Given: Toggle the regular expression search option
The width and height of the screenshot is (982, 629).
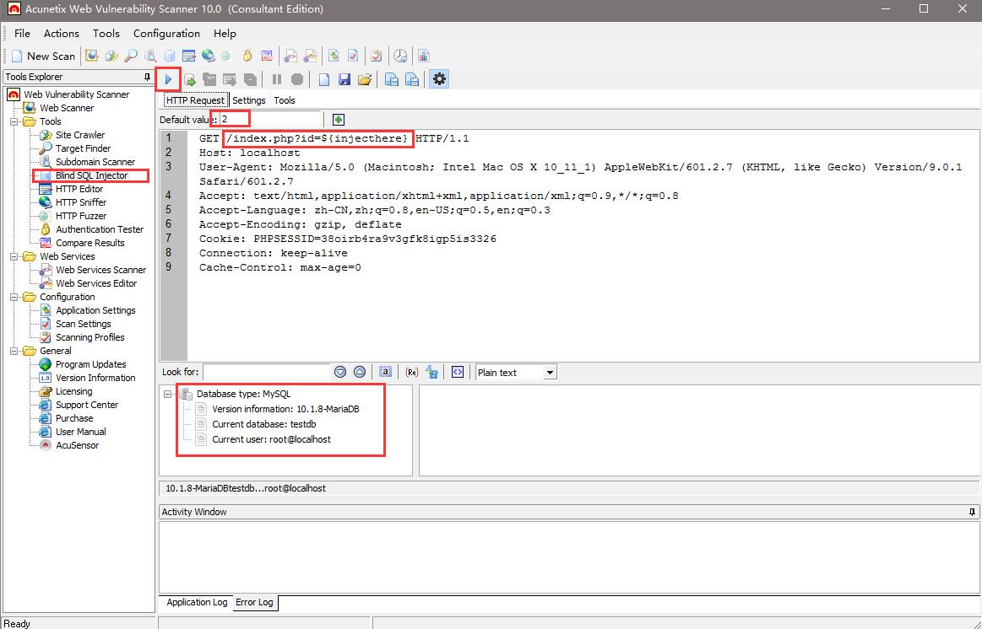Looking at the screenshot, I should 412,372.
